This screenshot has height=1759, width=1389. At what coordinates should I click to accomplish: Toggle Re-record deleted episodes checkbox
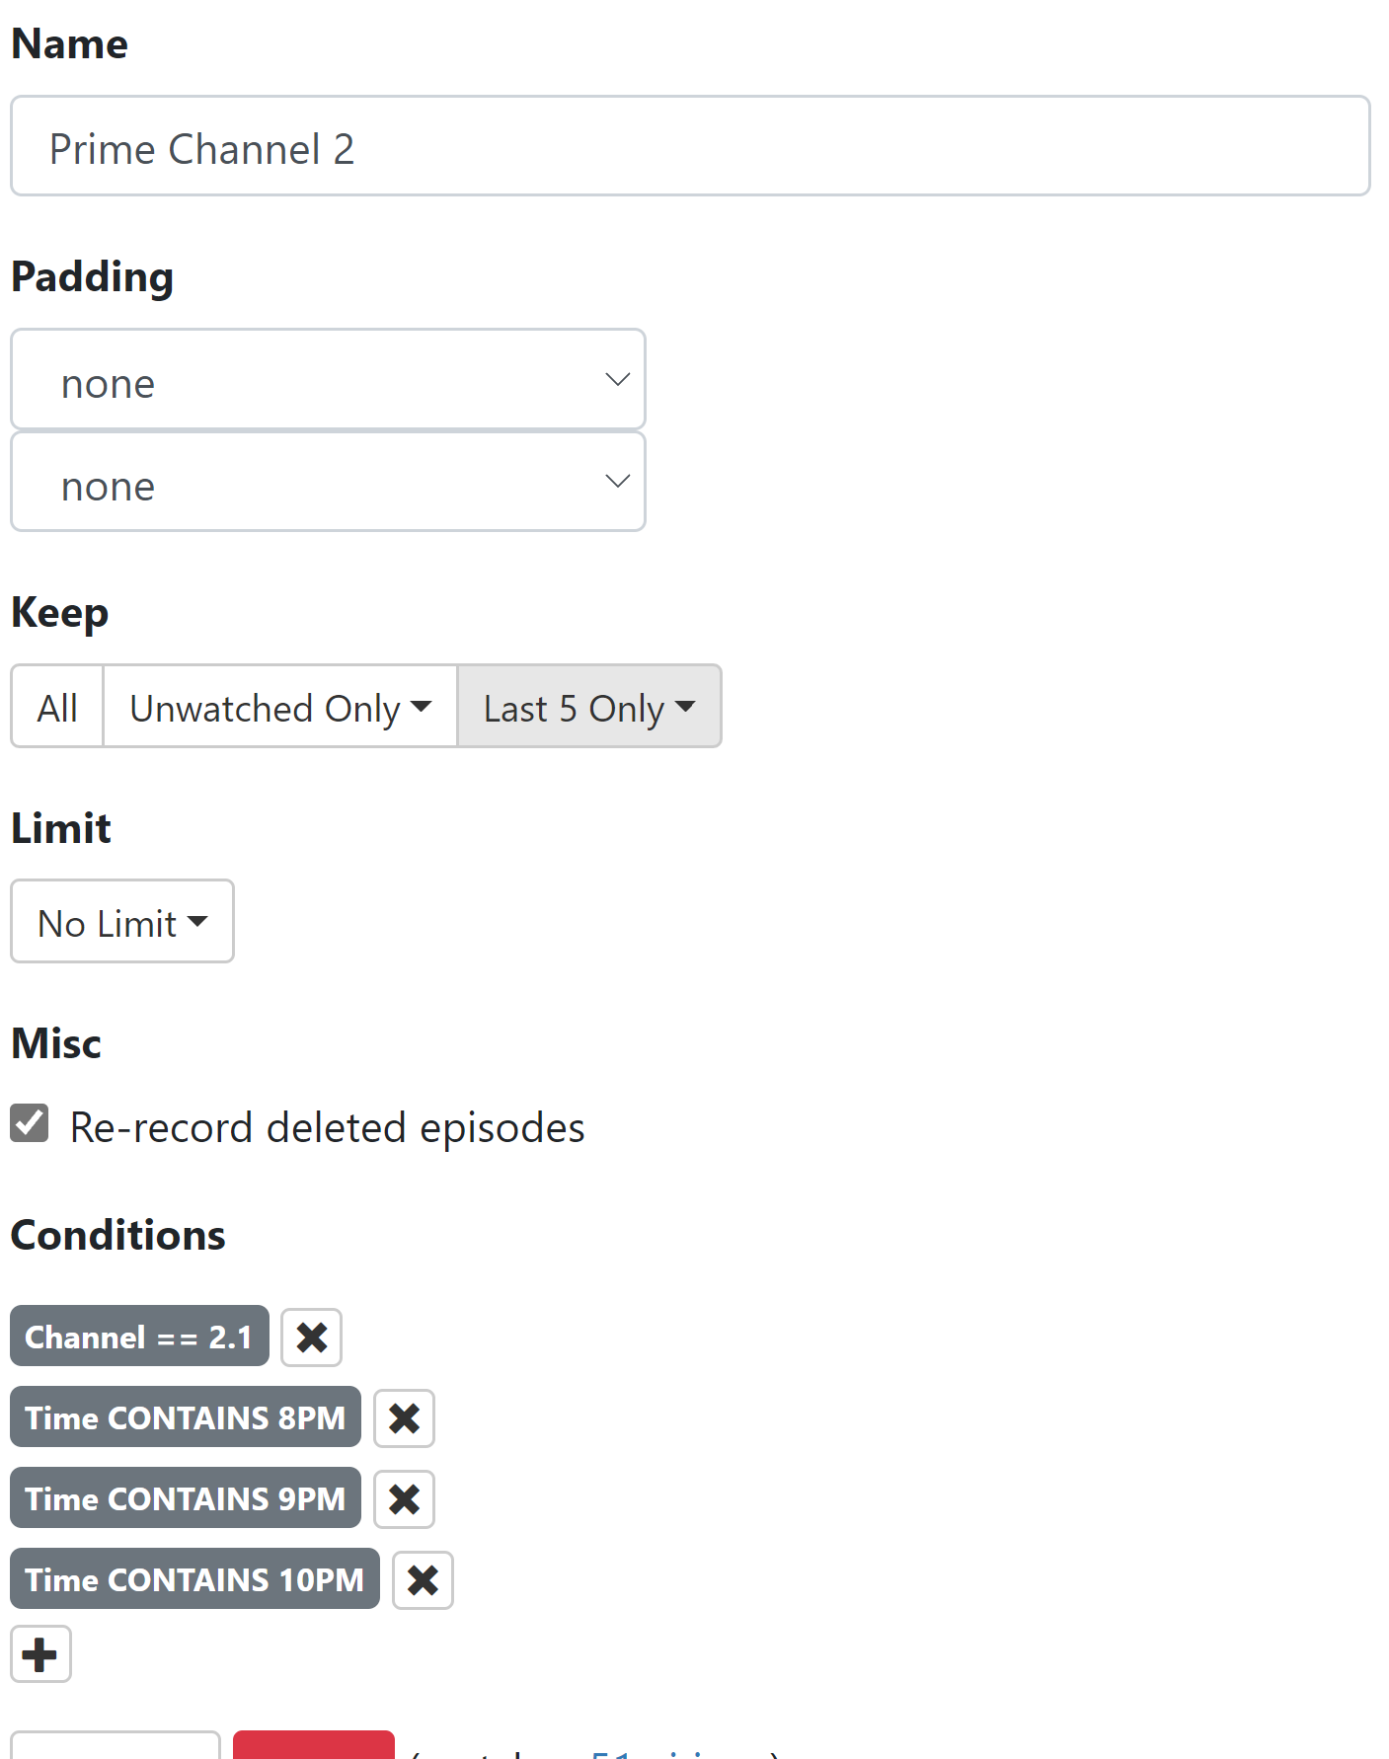[x=30, y=1123]
